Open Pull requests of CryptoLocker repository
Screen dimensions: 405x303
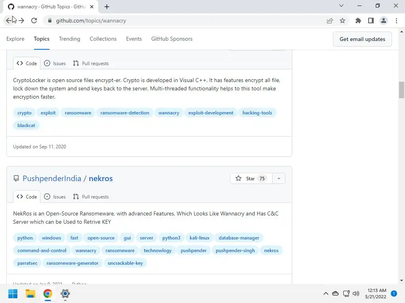[91, 64]
